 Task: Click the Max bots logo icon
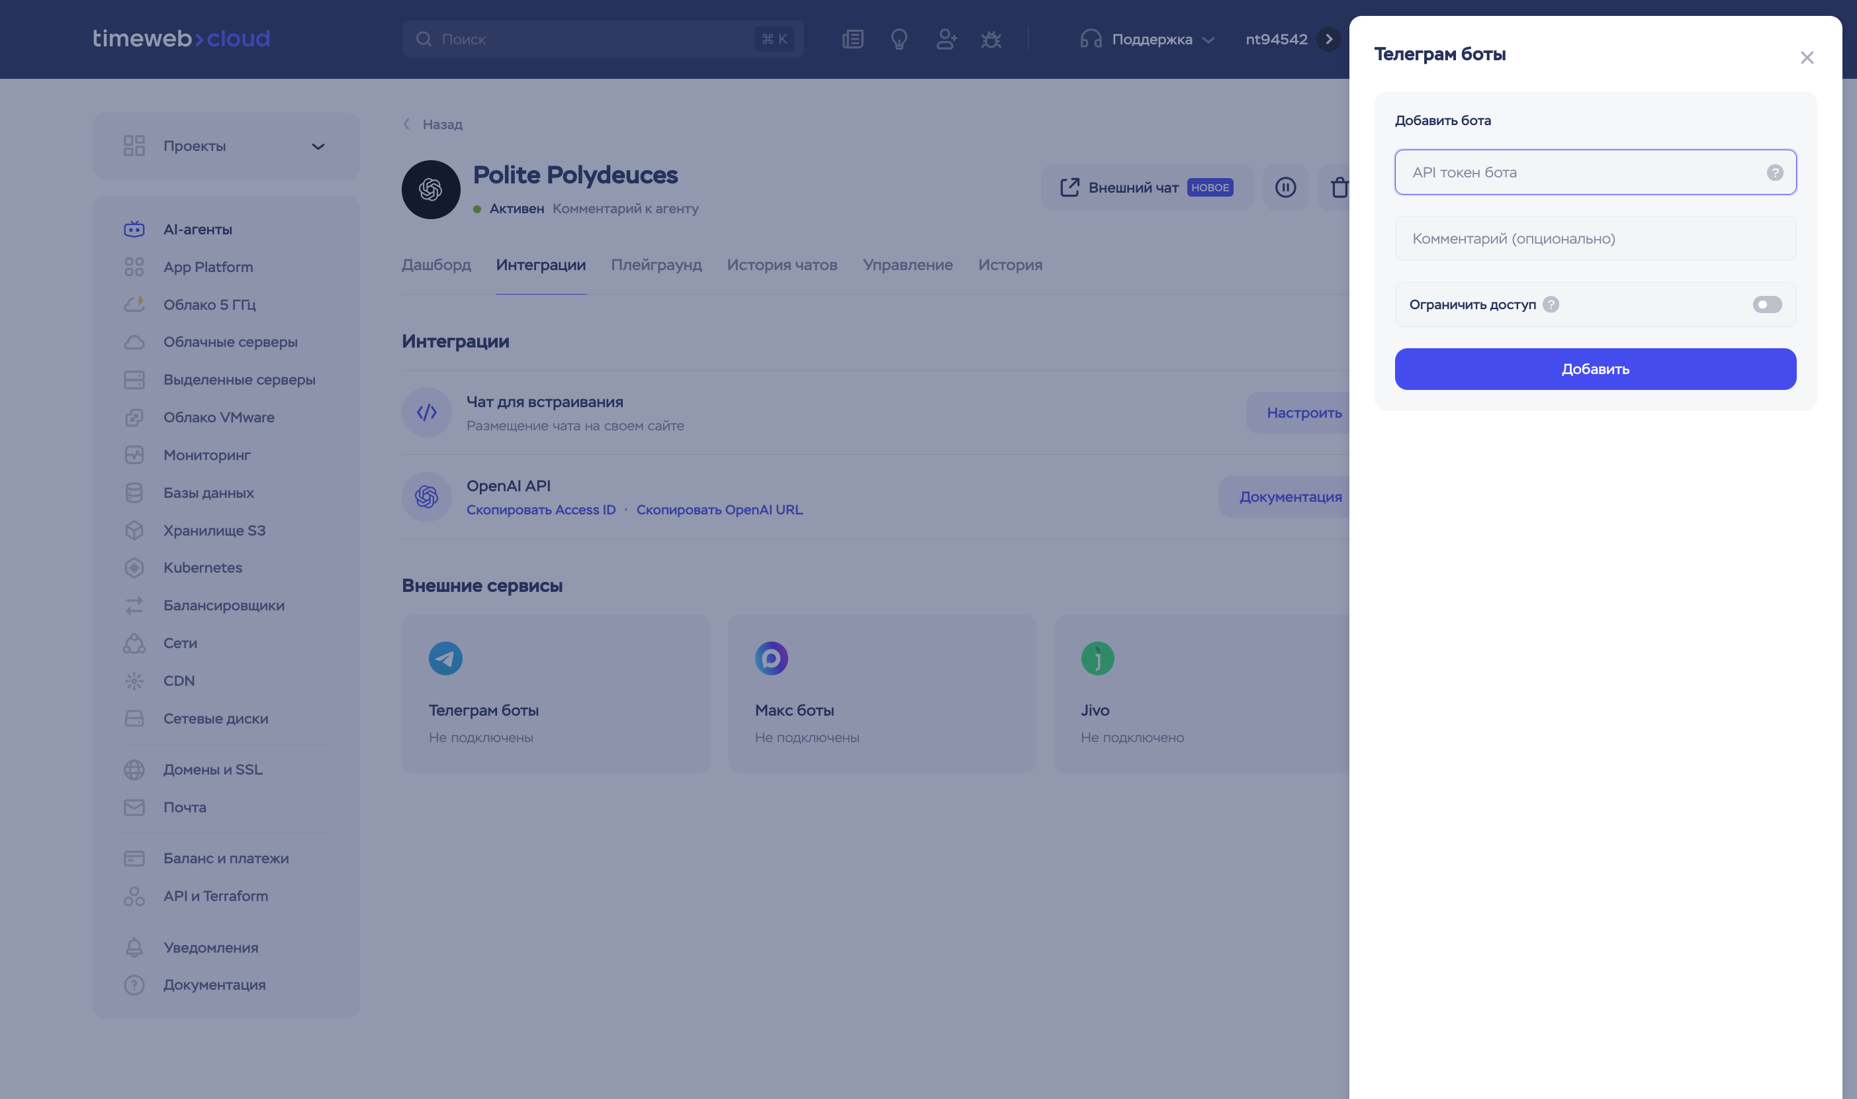tap(771, 658)
